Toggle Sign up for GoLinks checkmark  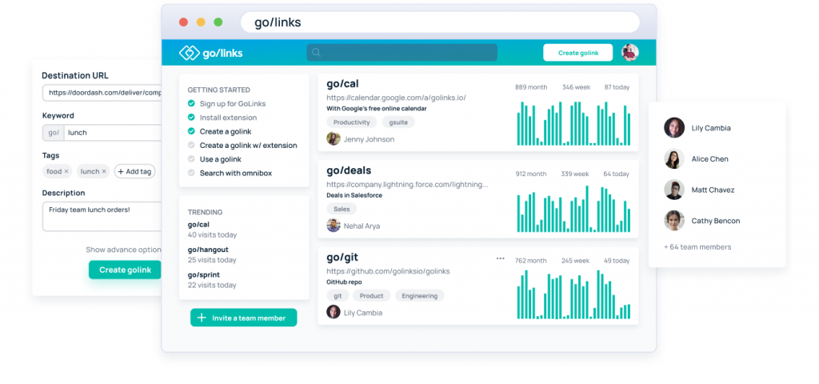[x=191, y=103]
